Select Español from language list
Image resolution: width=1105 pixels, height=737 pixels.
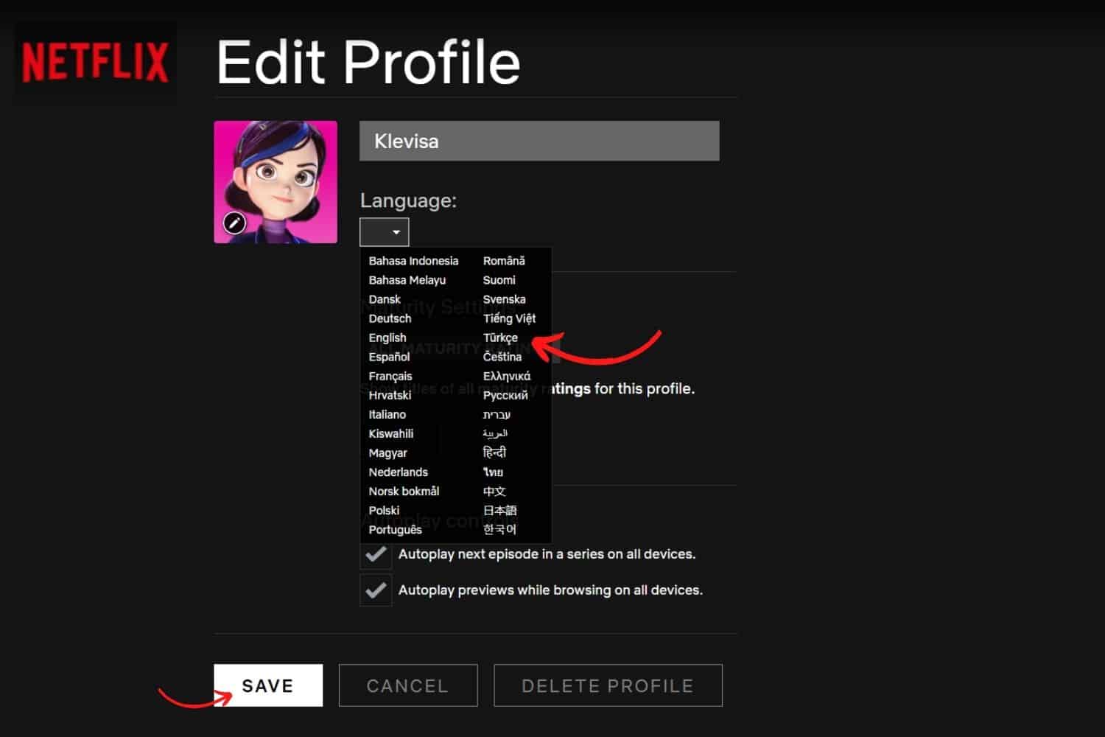[x=389, y=357]
